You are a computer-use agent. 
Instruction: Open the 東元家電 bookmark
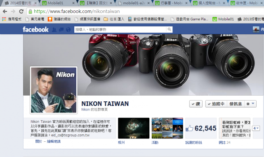[x=35, y=19]
